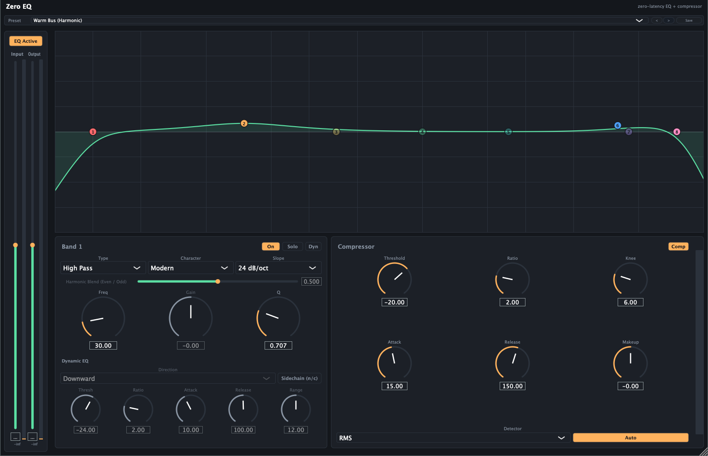
Task: Click the Compressor Makeup knob
Action: 631,363
